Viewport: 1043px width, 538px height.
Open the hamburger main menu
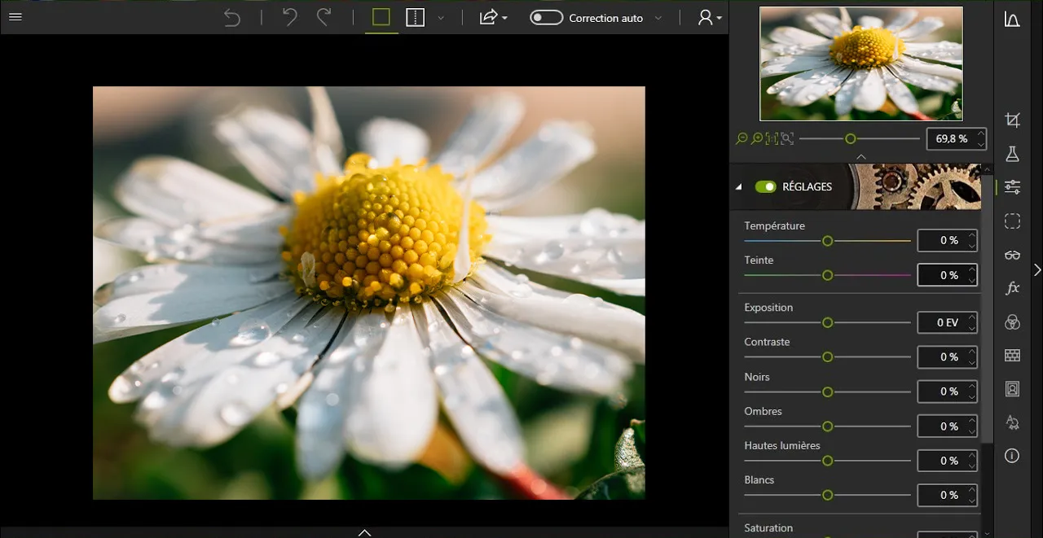(x=15, y=17)
